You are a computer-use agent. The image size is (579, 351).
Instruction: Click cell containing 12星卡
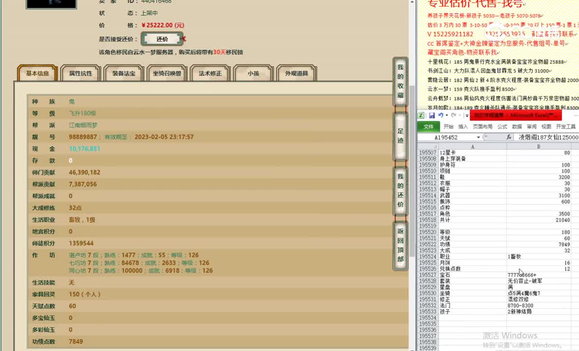click(x=472, y=153)
